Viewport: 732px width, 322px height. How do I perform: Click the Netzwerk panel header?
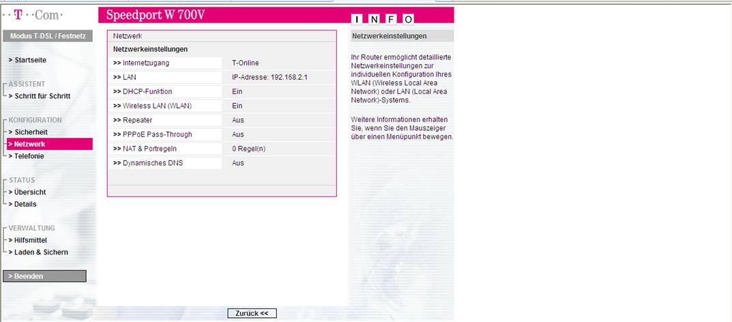click(x=128, y=36)
